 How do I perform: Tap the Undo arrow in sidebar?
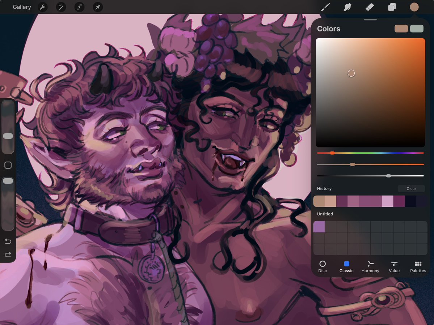tap(8, 241)
